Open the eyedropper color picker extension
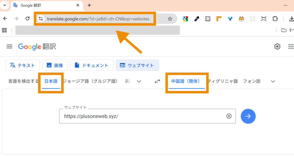Screen dimensions: 294x157 197,19
